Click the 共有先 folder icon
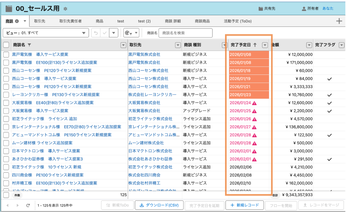 (261, 8)
